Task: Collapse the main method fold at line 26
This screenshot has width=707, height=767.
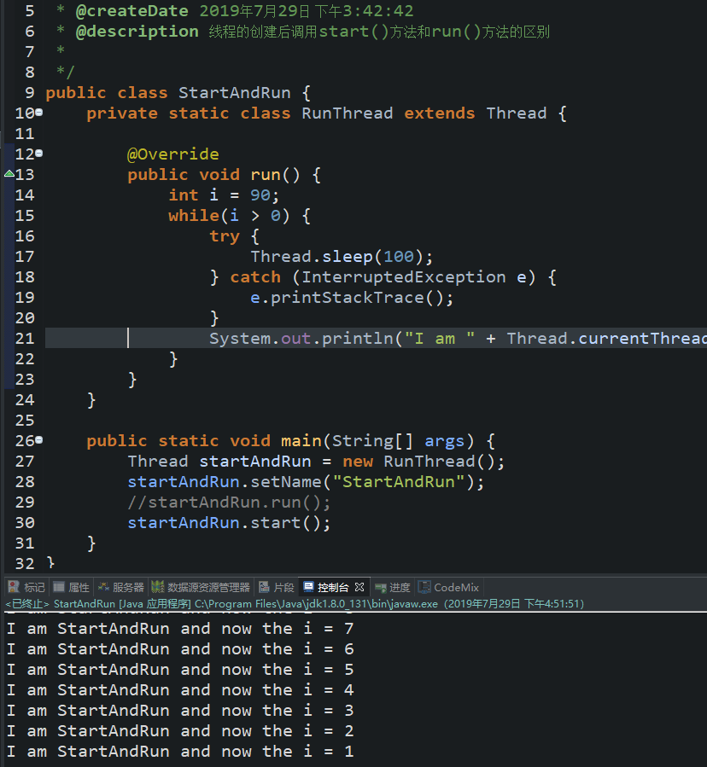Action: 39,440
